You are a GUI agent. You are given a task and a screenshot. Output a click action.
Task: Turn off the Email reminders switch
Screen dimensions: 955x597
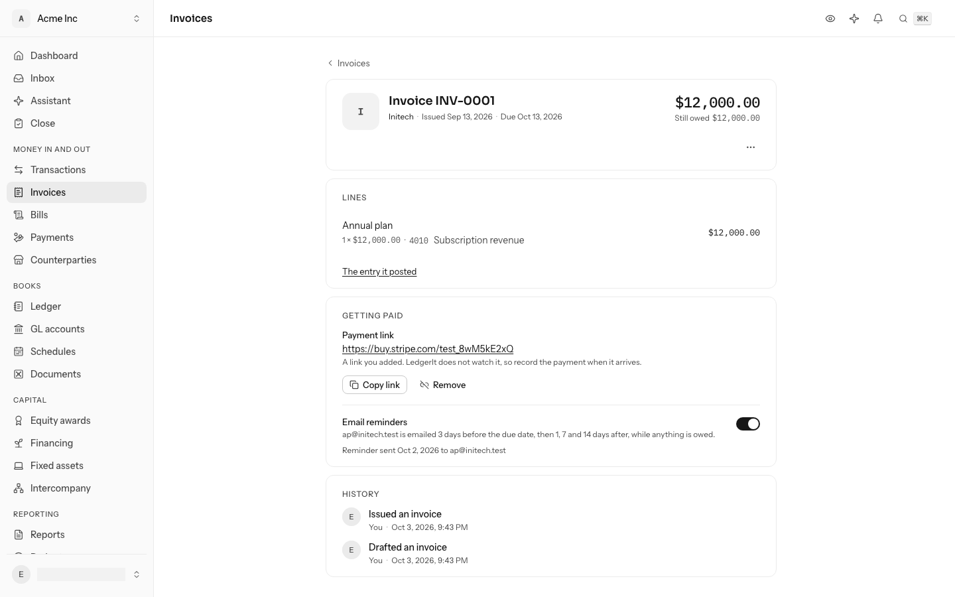click(748, 424)
